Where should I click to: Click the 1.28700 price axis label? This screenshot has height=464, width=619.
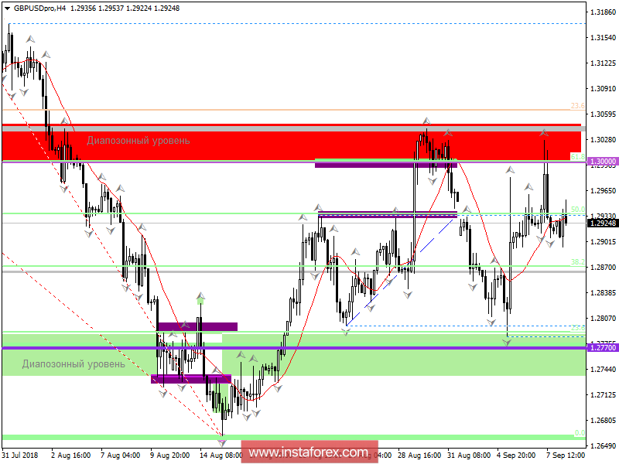[603, 267]
